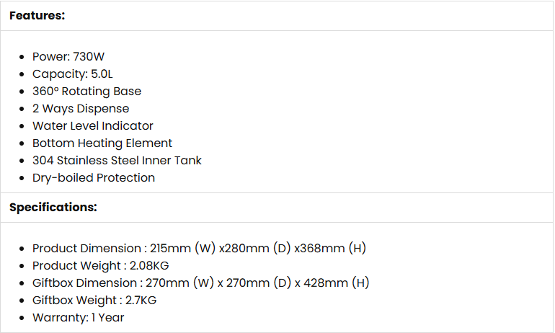This screenshot has width=555, height=333.
Task: Click Water Level Indicator item
Action: coord(92,125)
